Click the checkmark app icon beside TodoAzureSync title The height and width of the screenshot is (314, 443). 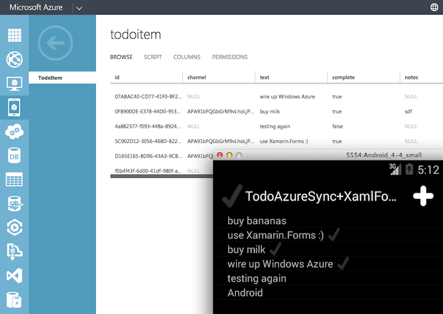tap(232, 196)
